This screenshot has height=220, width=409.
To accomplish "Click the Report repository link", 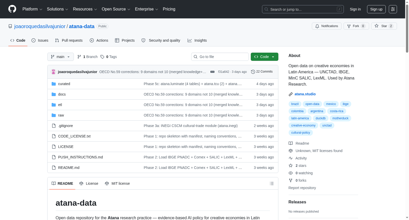I will click(x=302, y=188).
